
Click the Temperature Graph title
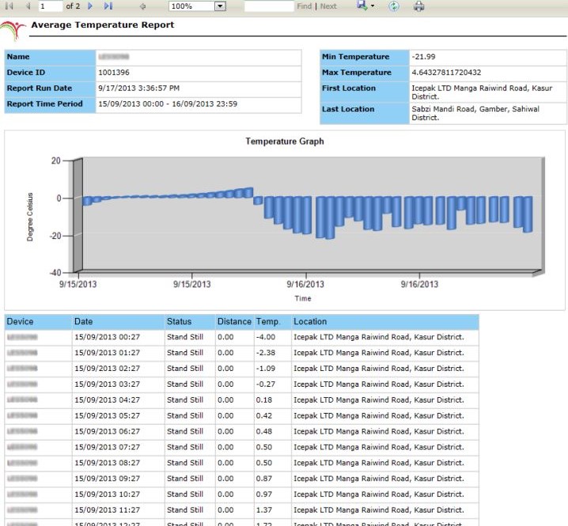click(x=285, y=142)
